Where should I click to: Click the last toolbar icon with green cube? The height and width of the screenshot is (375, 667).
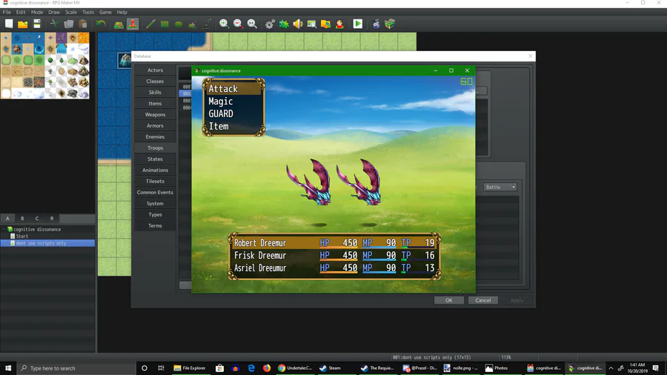[x=390, y=24]
